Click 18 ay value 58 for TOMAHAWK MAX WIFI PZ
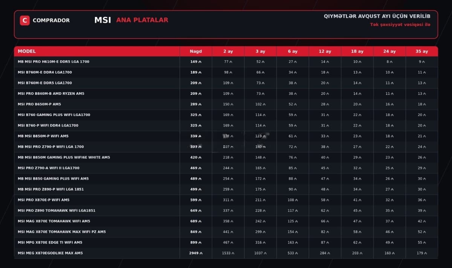 [357, 232]
